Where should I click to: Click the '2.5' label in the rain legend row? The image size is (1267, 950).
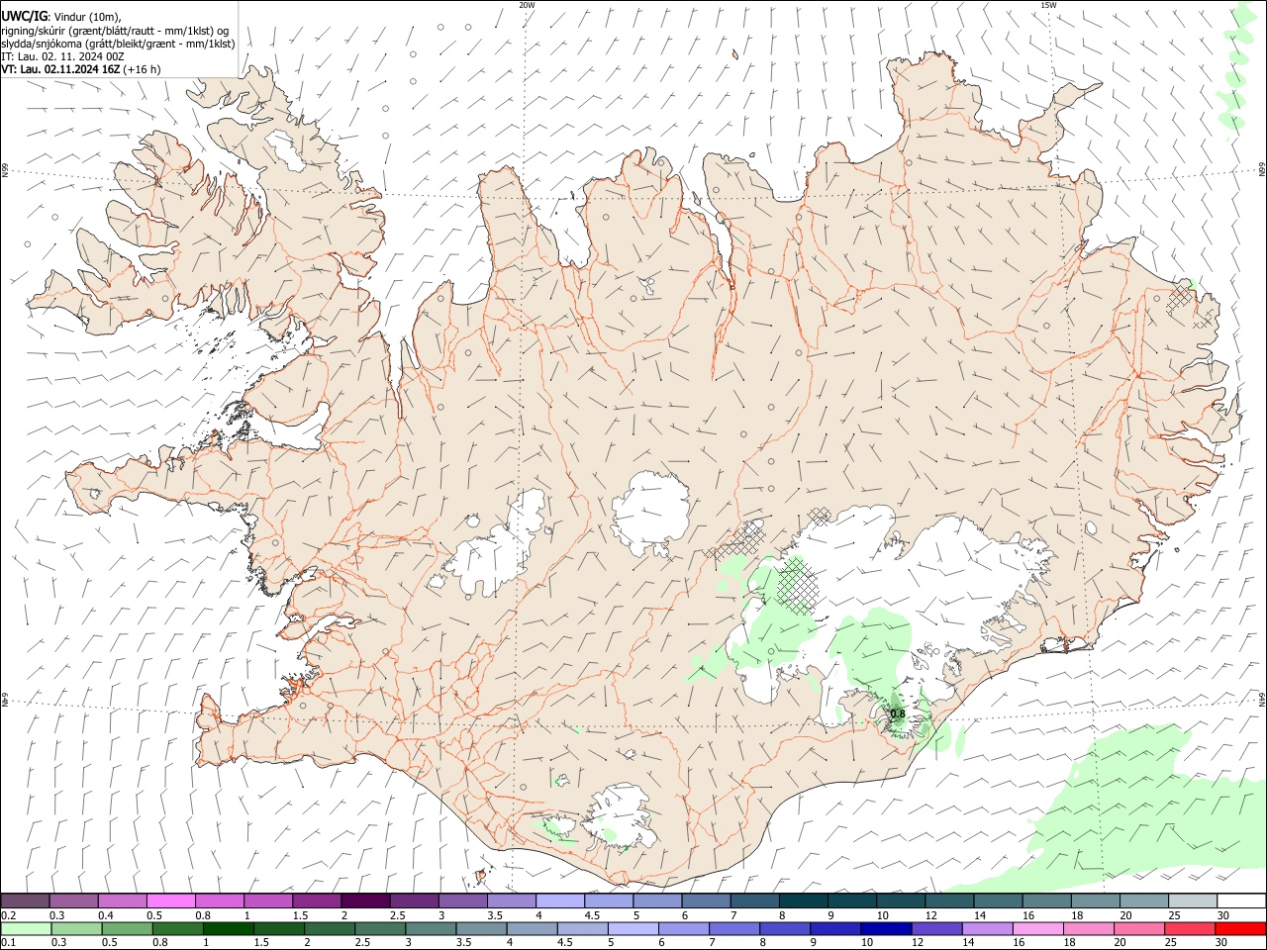pos(363,943)
